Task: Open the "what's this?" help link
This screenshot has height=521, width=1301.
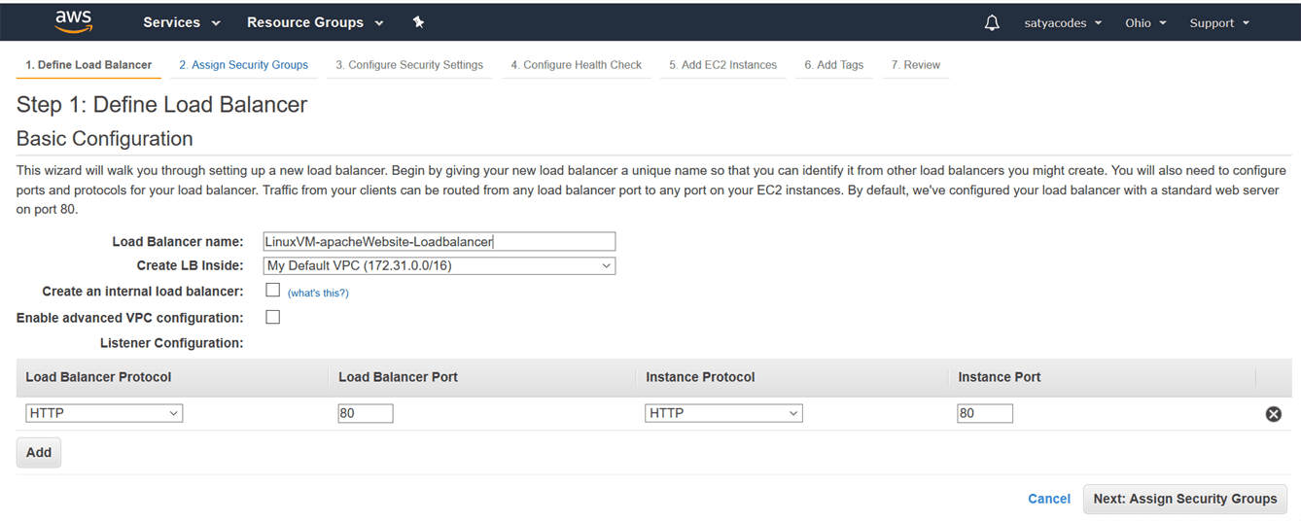Action: [x=318, y=293]
